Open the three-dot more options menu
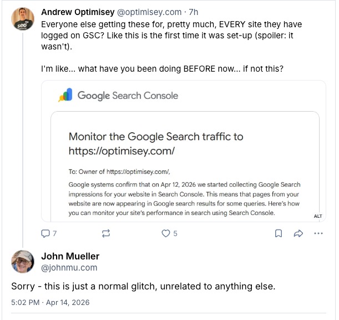Viewport: 339px width, 320px height. (x=318, y=234)
